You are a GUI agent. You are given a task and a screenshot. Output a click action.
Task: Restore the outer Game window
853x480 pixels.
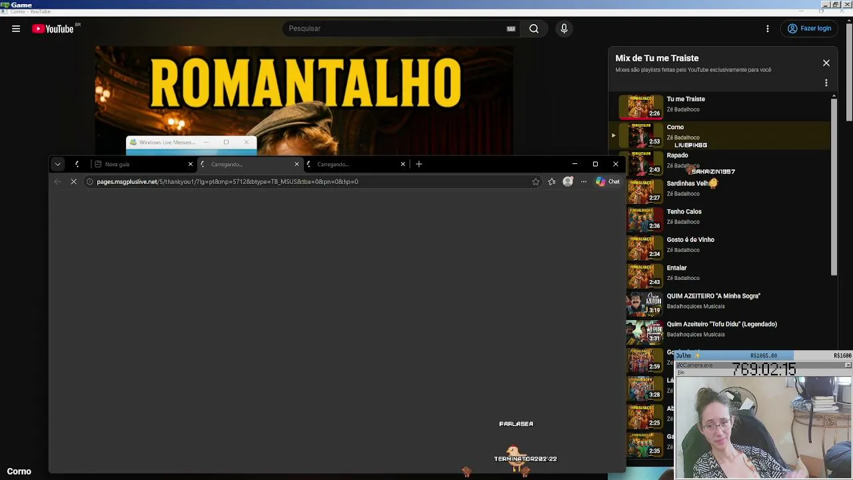[x=836, y=5]
